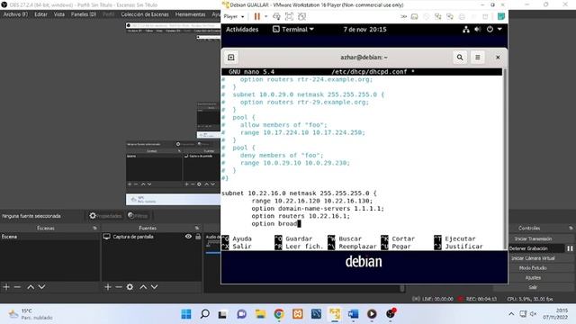Viewport: 576px width, 324px height.
Task: Click the volume icon in Debian top bar
Action: point(478,30)
